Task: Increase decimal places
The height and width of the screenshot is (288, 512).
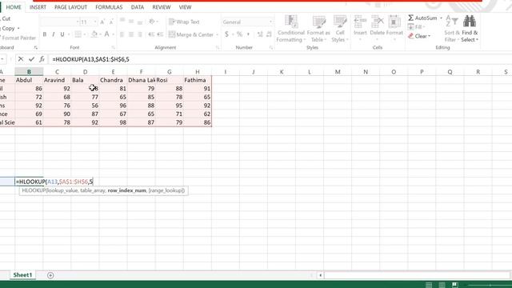Action: pos(260,34)
